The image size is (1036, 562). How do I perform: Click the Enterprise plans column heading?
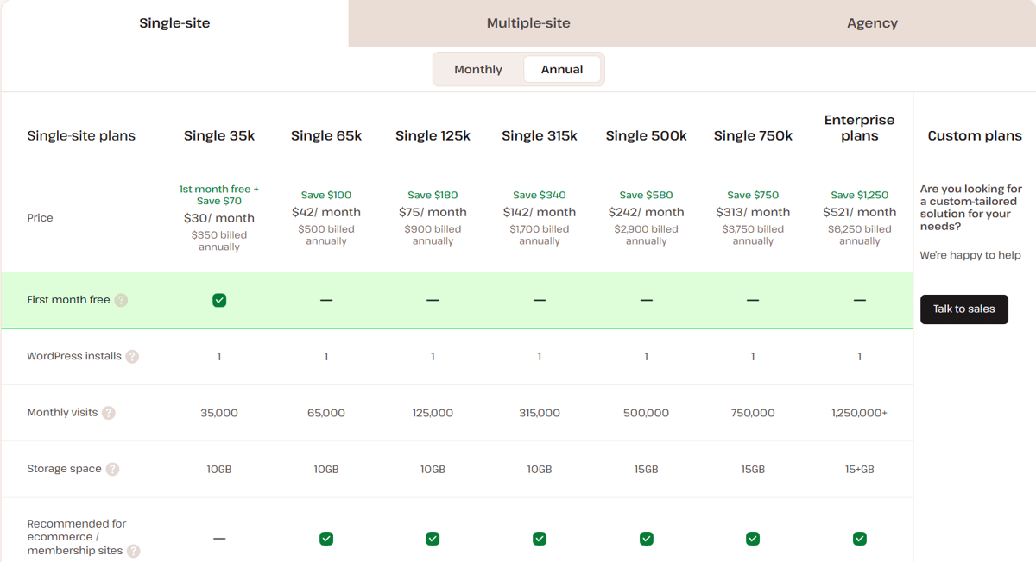(x=860, y=128)
